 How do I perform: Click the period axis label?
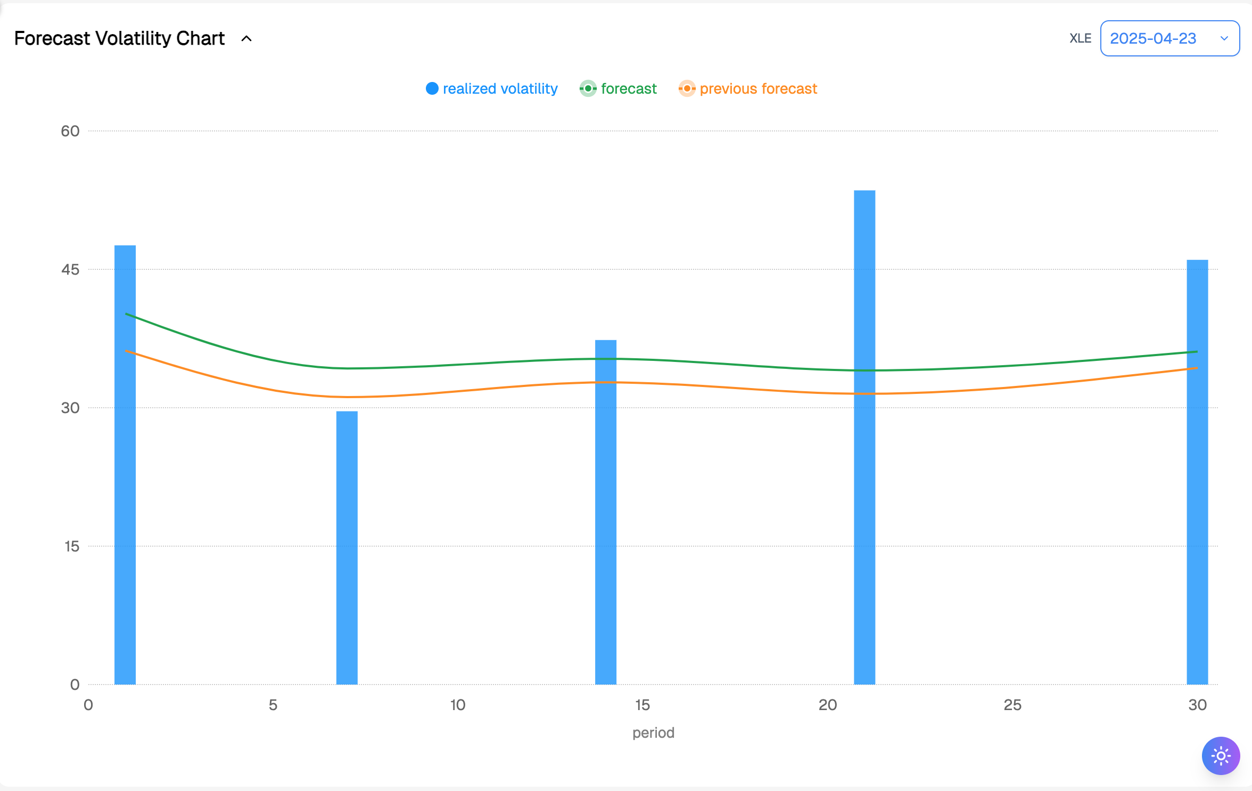pos(653,733)
